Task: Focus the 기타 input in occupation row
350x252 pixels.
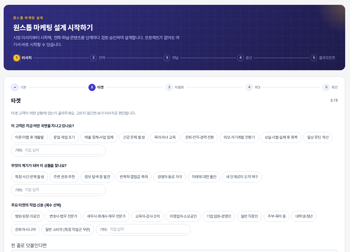Action: tap(148, 229)
